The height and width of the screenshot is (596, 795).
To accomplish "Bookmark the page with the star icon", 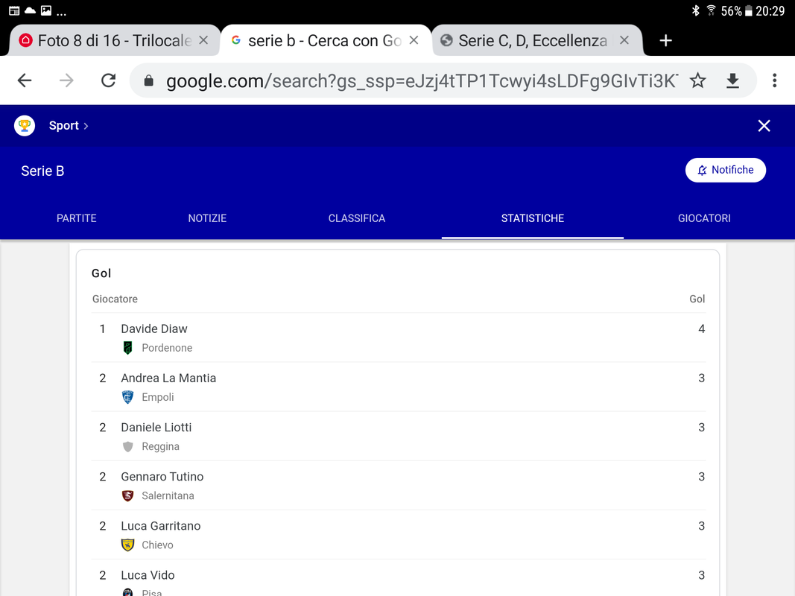I will pyautogui.click(x=697, y=80).
